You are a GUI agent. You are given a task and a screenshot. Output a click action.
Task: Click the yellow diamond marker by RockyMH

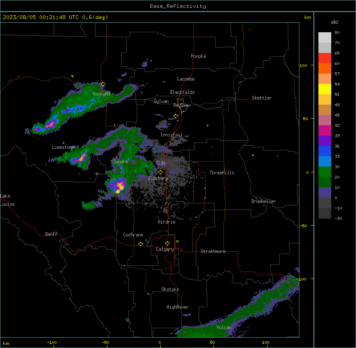pyautogui.click(x=103, y=84)
